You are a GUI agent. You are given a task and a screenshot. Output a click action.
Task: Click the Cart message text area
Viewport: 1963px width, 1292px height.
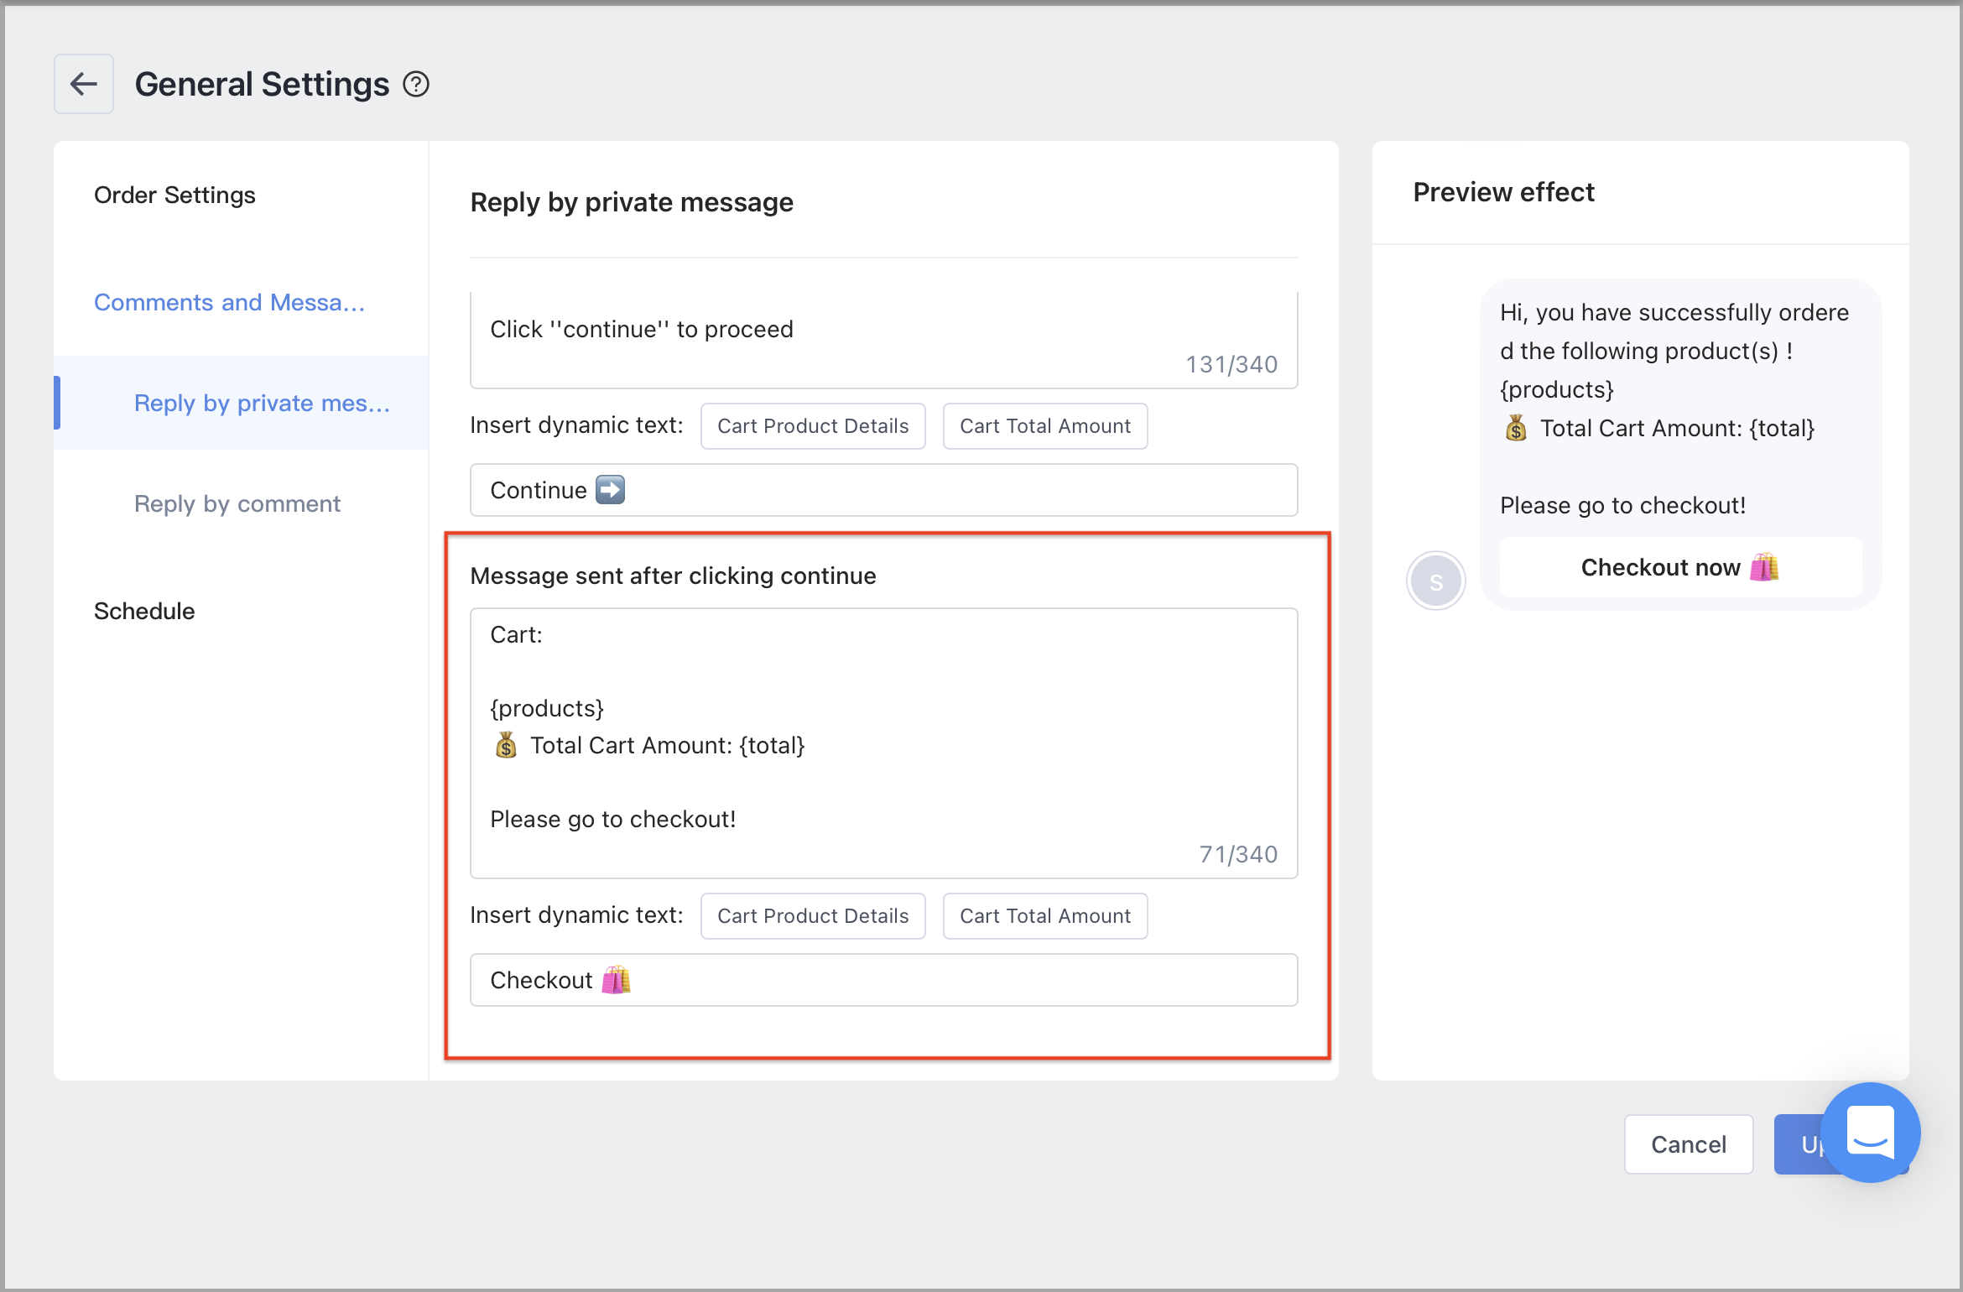click(x=884, y=743)
